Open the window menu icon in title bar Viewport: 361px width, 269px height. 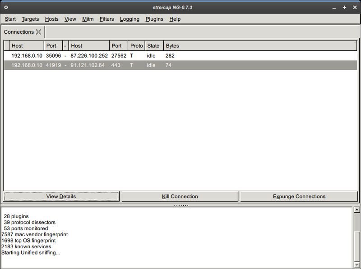point(6,7)
